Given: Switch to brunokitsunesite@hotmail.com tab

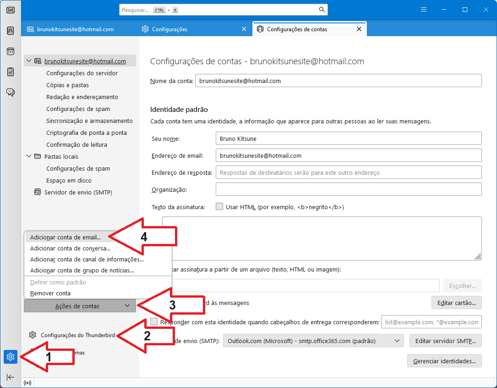Looking at the screenshot, I should [x=75, y=29].
